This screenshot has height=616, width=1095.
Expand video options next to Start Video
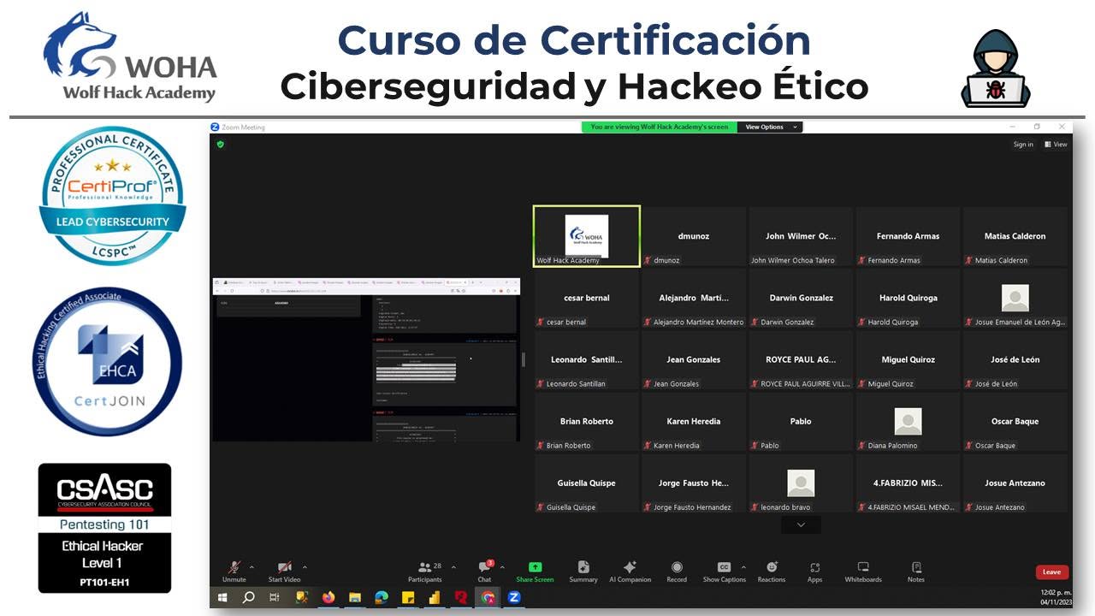(x=305, y=566)
